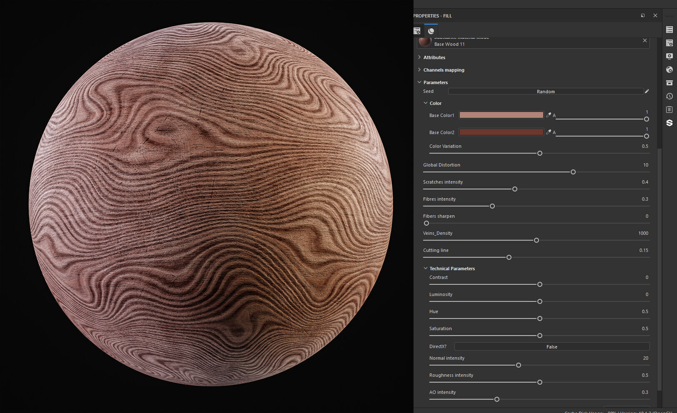Adjust the Veins_Density slider

(536, 240)
